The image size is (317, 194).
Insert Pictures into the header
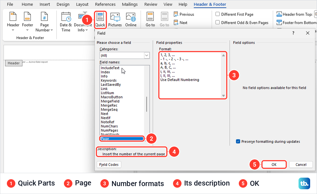coord(115,20)
